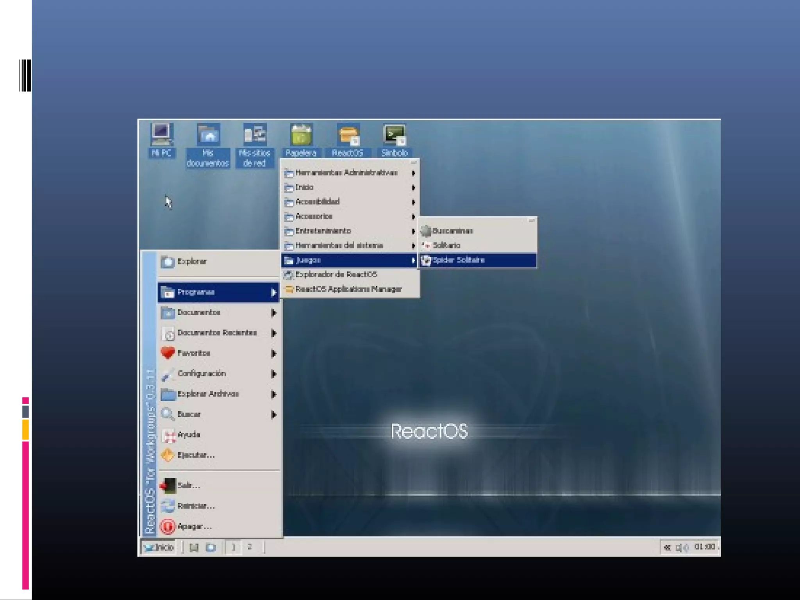Click the Configuración tools icon
The width and height of the screenshot is (800, 600).
point(168,374)
